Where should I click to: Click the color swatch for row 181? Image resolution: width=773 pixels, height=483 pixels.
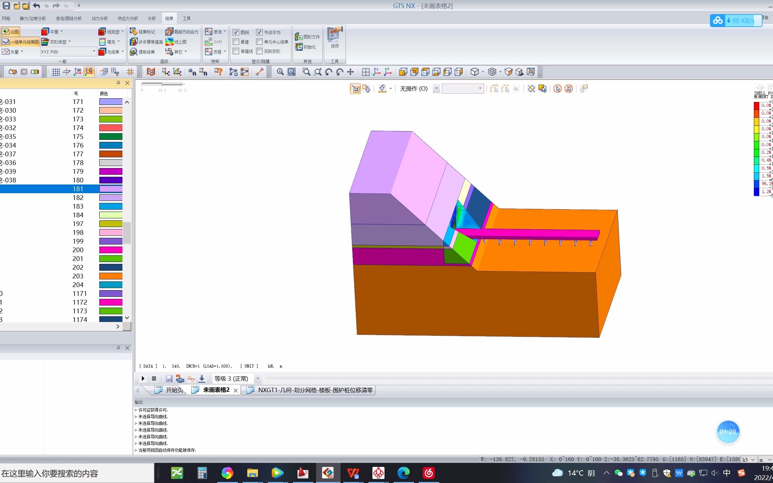pyautogui.click(x=111, y=189)
